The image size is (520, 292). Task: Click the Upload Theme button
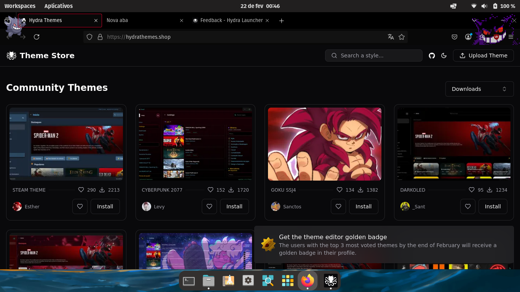point(483,56)
